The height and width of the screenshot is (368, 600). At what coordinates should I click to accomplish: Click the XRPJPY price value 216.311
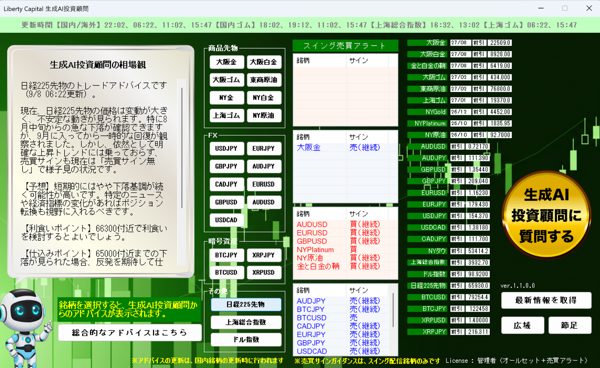coord(478,332)
